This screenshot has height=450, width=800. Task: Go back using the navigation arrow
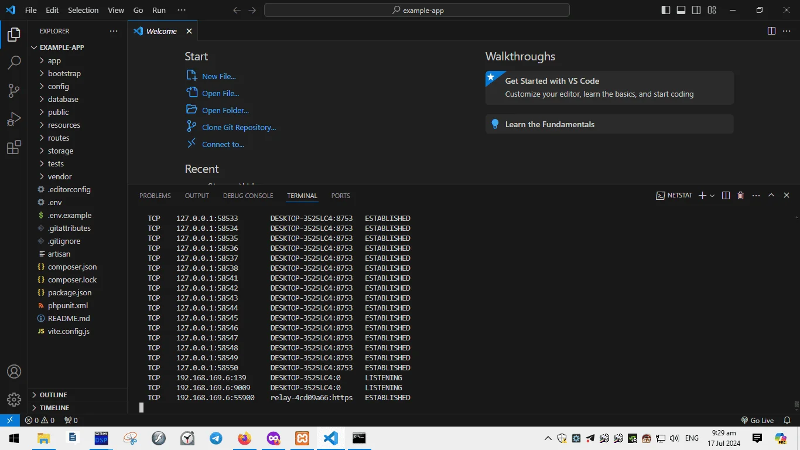tap(237, 10)
